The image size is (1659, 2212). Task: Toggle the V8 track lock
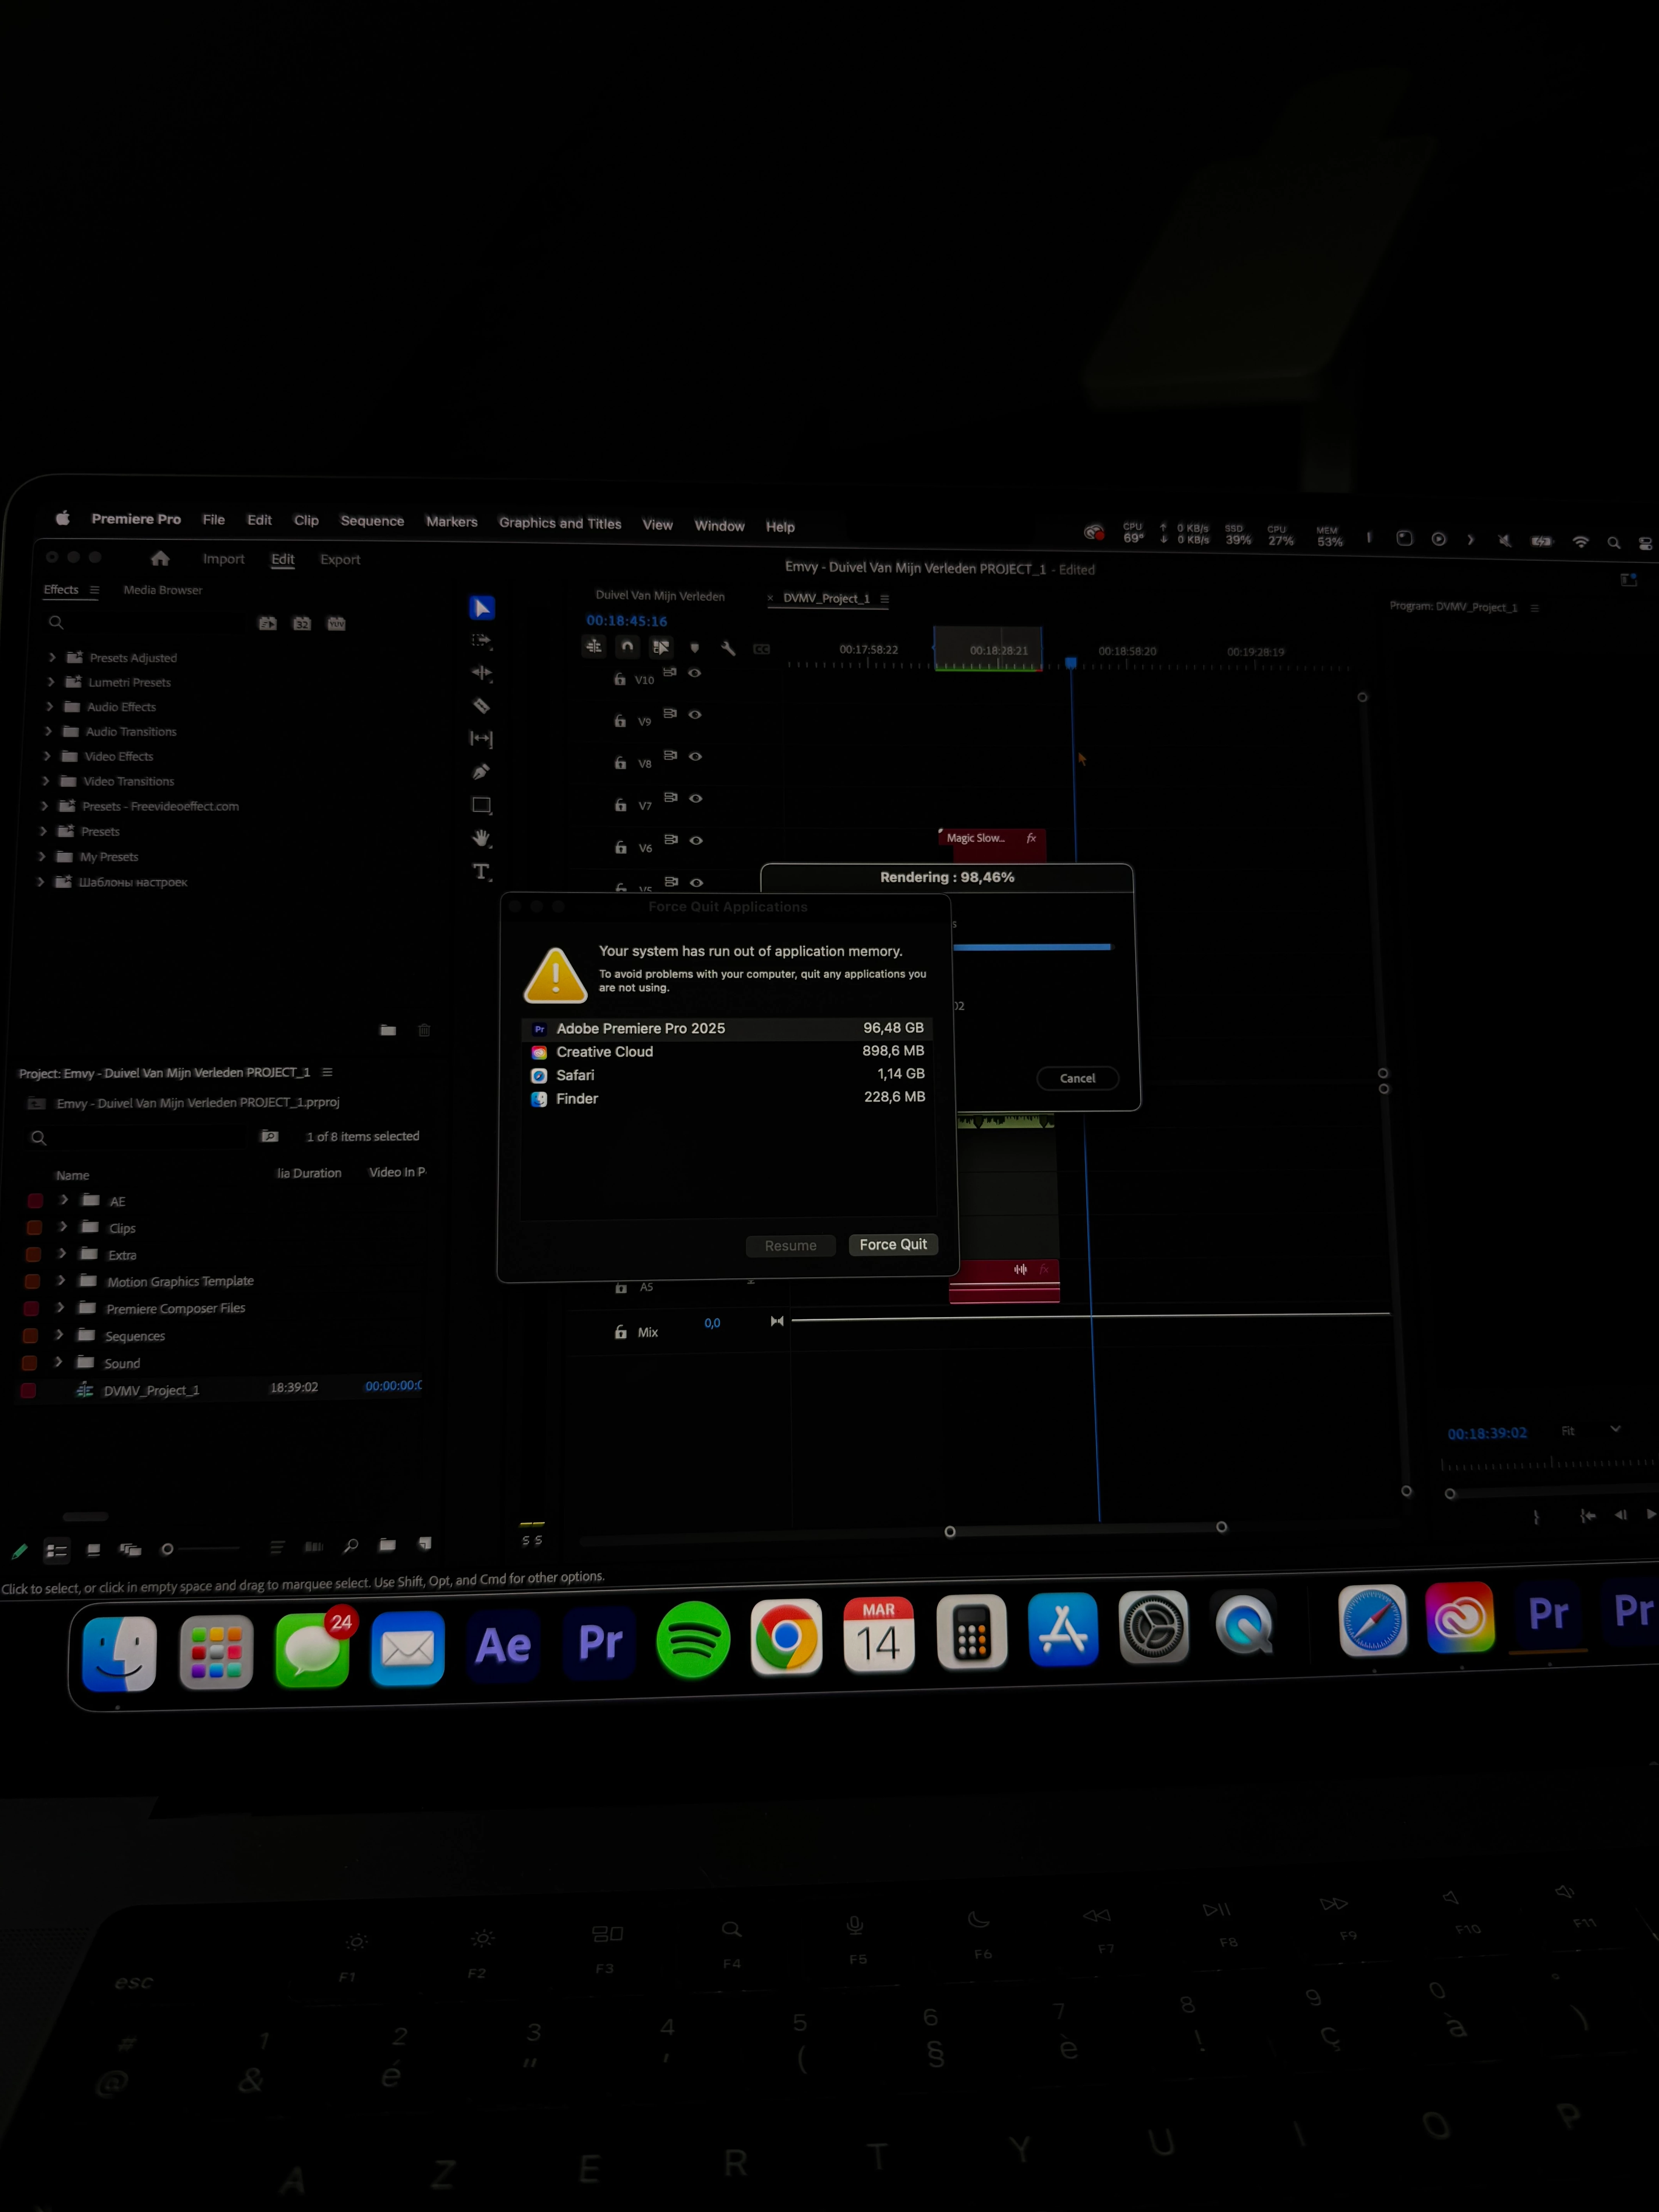click(620, 763)
